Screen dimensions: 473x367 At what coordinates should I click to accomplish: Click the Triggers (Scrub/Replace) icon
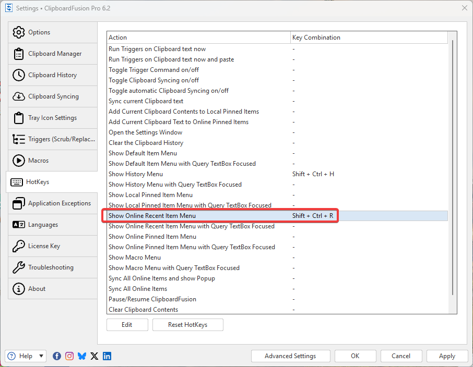tap(19, 139)
